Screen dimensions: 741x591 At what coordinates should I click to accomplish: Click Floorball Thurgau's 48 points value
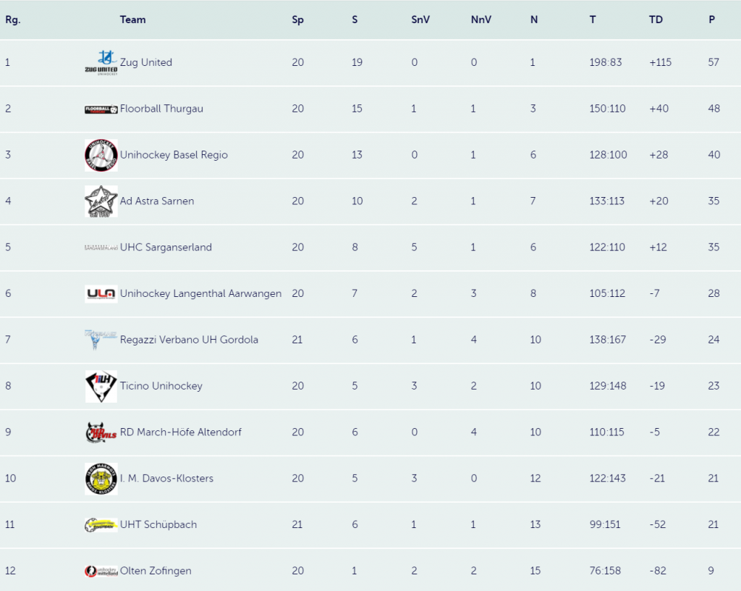(714, 109)
